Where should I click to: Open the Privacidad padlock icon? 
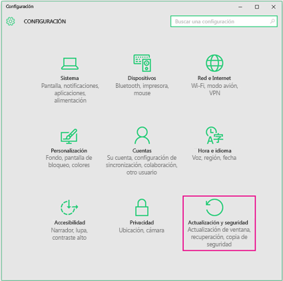tap(142, 207)
